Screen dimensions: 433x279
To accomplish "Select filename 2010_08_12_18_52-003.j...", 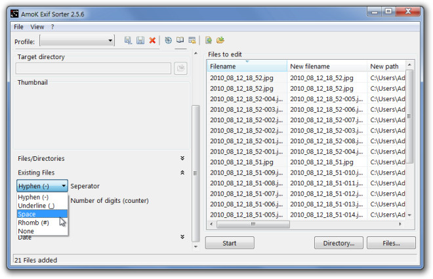I will click(246, 110).
